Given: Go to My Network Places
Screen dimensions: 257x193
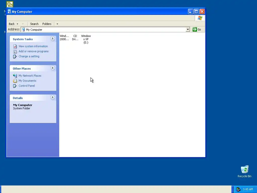Looking at the screenshot, I should 30,76.
